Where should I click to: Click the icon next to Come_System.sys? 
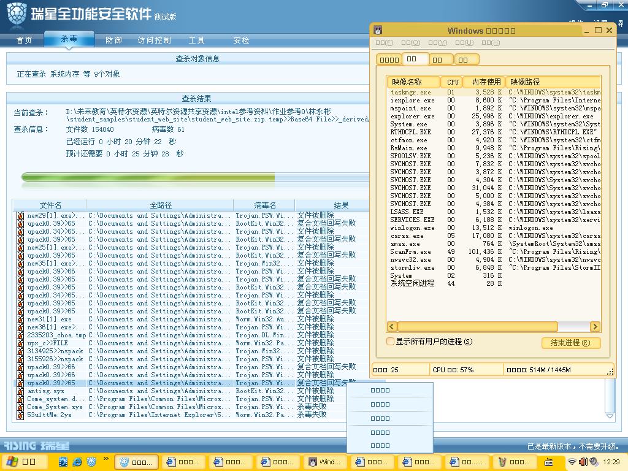(x=20, y=407)
